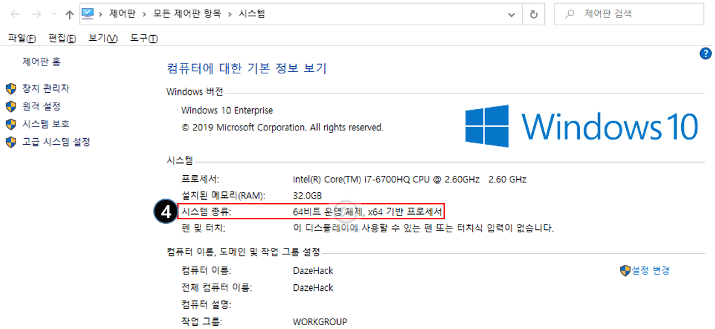
Task: Click the 시스템 종류 label
Action: pyautogui.click(x=206, y=212)
